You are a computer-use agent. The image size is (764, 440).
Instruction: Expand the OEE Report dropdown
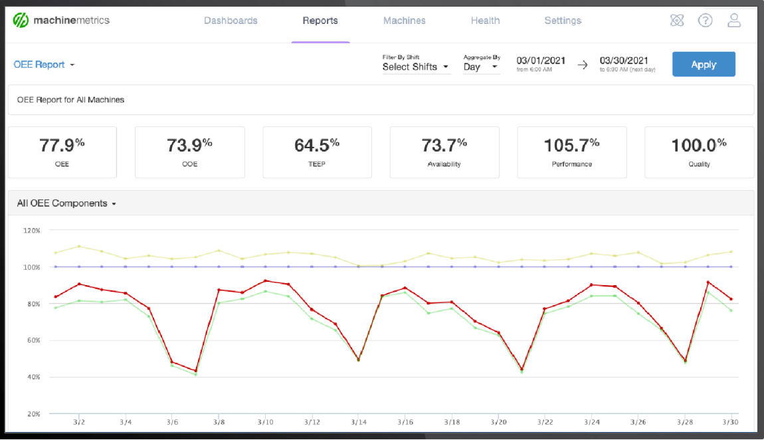(x=44, y=64)
